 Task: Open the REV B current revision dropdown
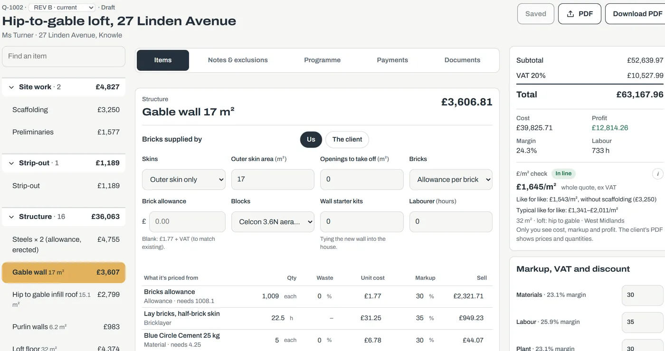click(62, 8)
